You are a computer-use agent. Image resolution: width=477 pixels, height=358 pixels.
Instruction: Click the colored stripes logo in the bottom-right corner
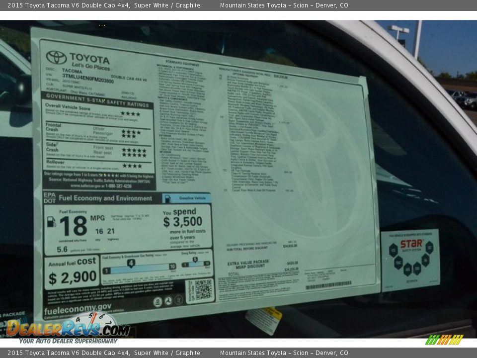[x=444, y=340]
